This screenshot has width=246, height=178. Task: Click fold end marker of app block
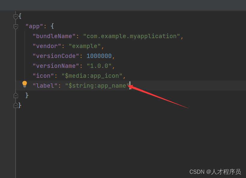pos(16,95)
